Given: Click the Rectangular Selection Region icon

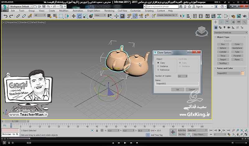Looking at the screenshot, I should pos(61,16).
